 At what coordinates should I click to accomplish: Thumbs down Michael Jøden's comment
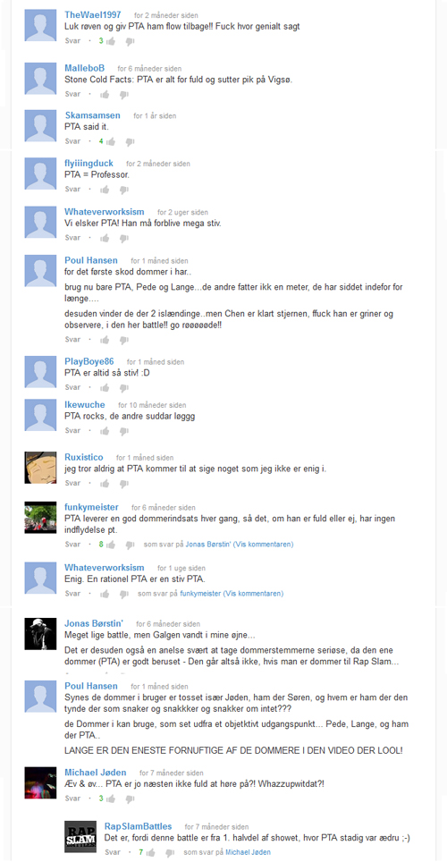130,799
